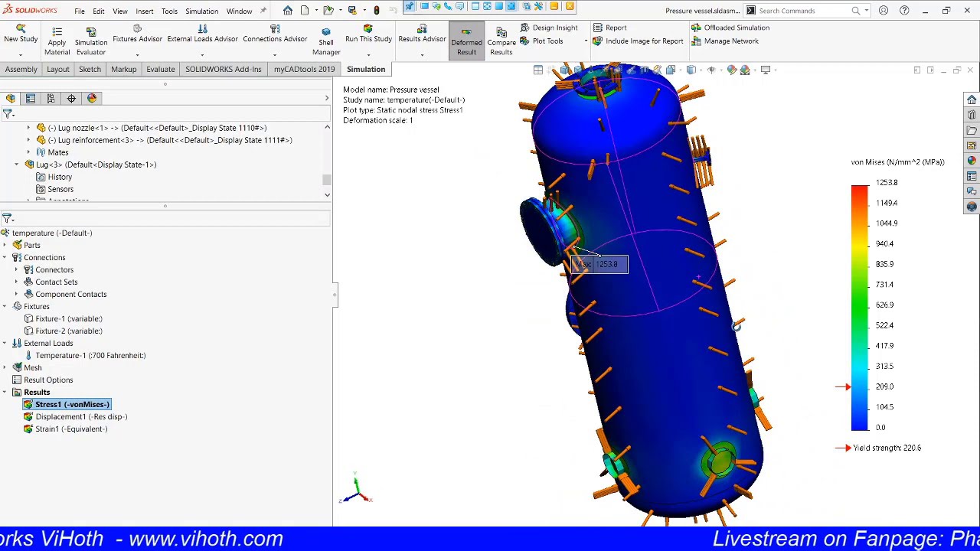Open the Edit menu
Viewport: 980px width, 551px height.
click(x=99, y=11)
